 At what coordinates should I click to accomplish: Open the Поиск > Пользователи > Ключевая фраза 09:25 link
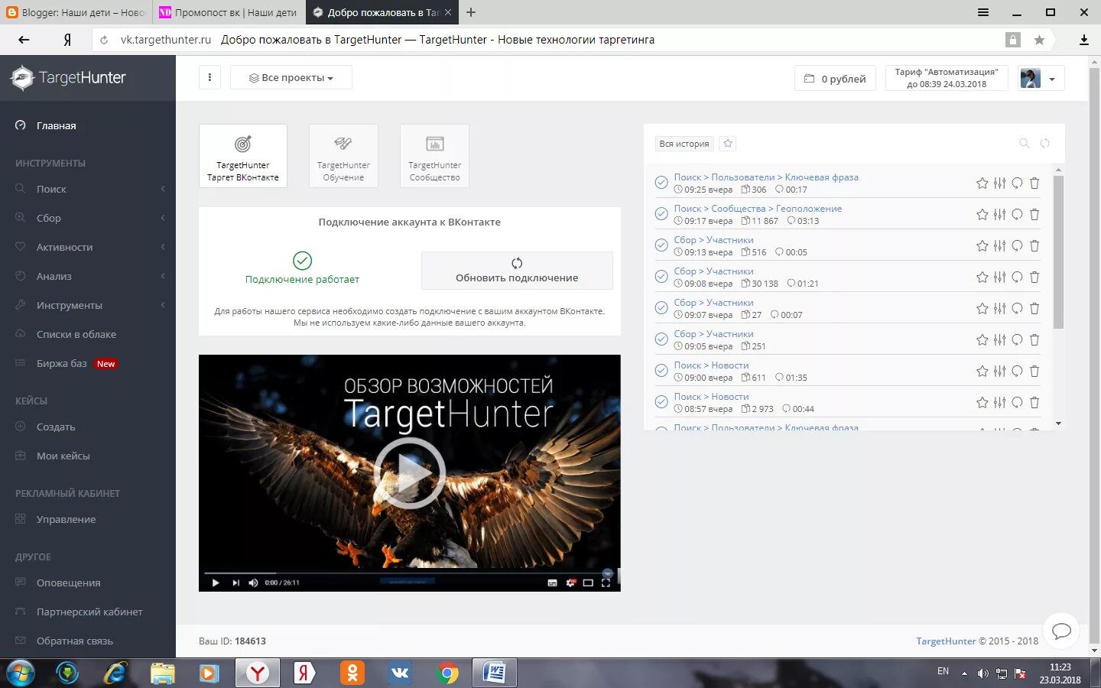(x=766, y=177)
